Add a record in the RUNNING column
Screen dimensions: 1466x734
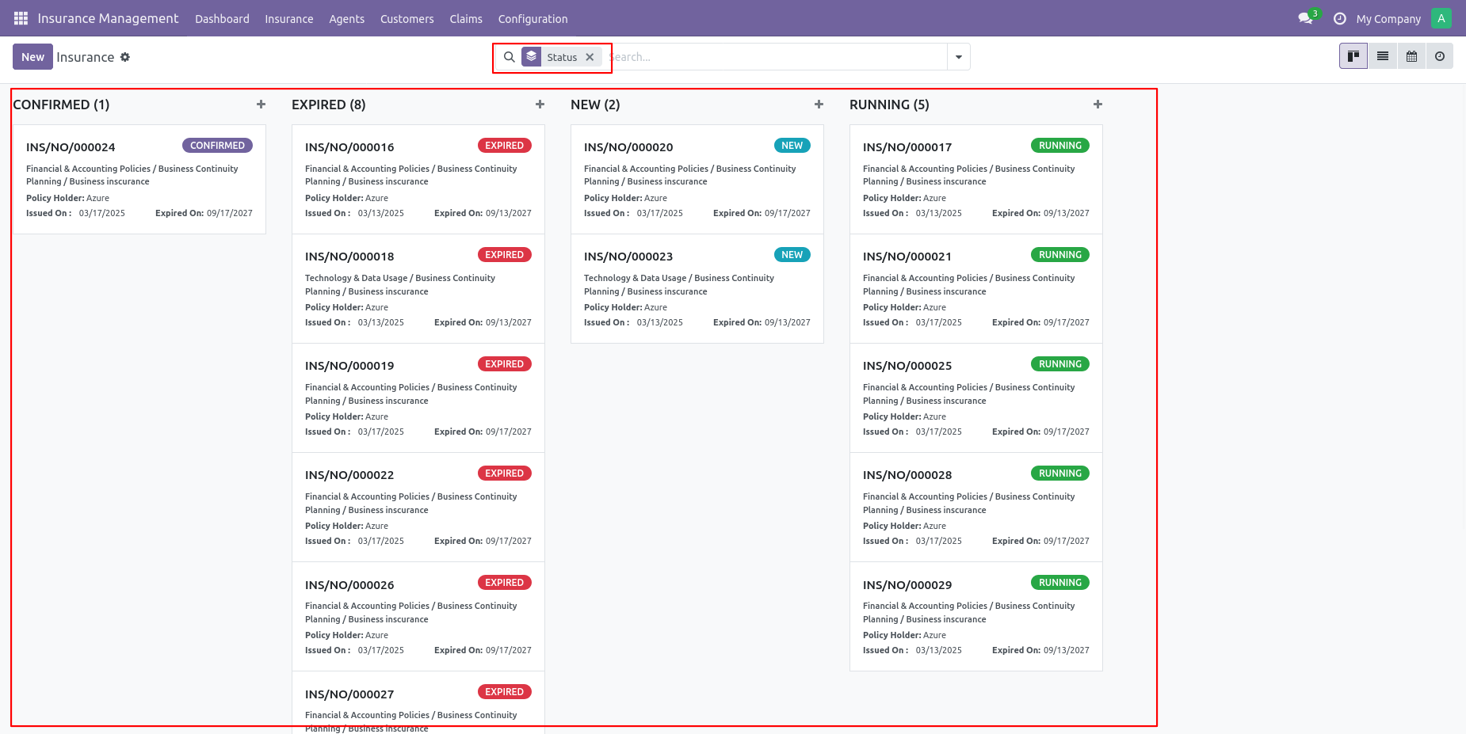click(1098, 105)
